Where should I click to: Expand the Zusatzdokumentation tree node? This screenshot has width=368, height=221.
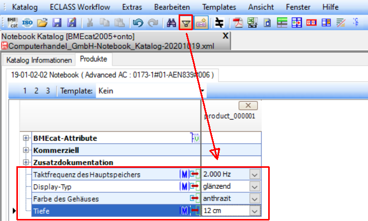(x=26, y=163)
